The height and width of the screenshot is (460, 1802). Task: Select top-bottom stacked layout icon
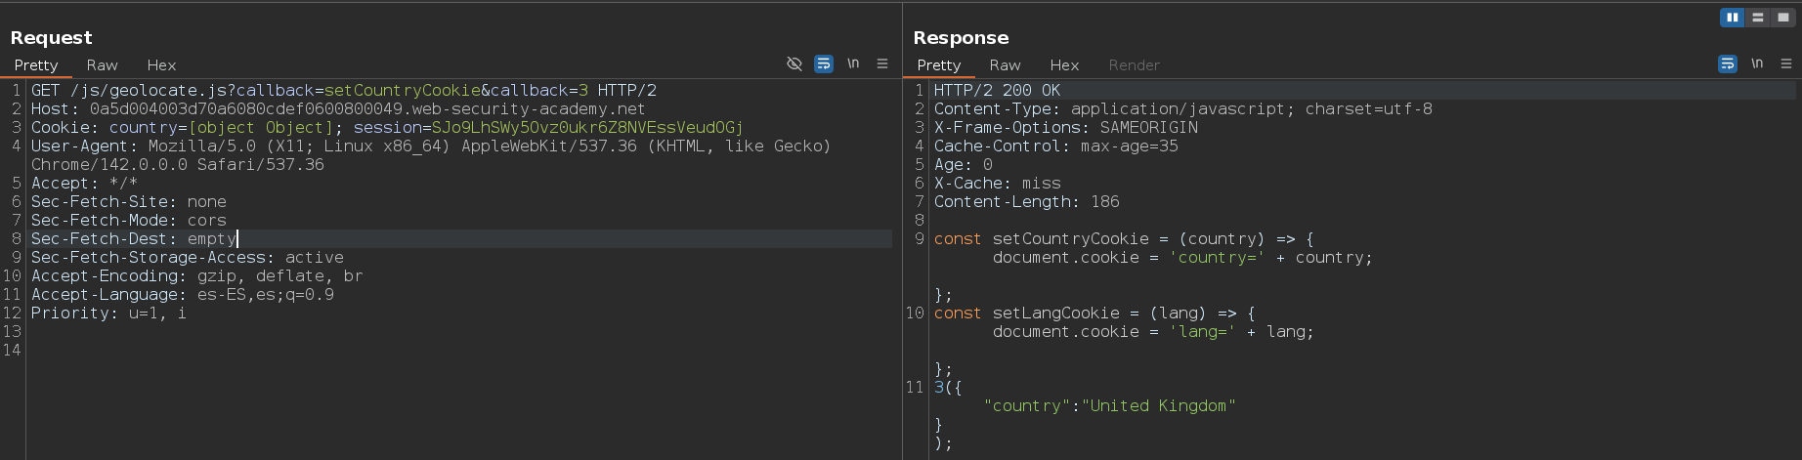click(1758, 18)
